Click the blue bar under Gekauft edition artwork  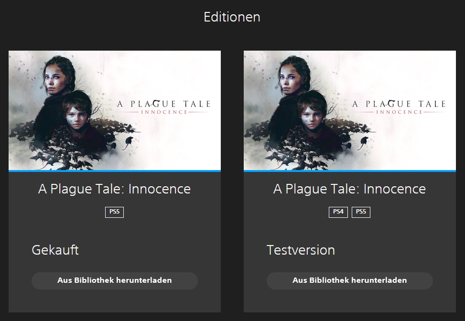[115, 171]
